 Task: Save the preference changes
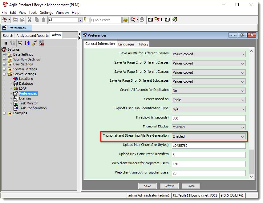[147, 186]
